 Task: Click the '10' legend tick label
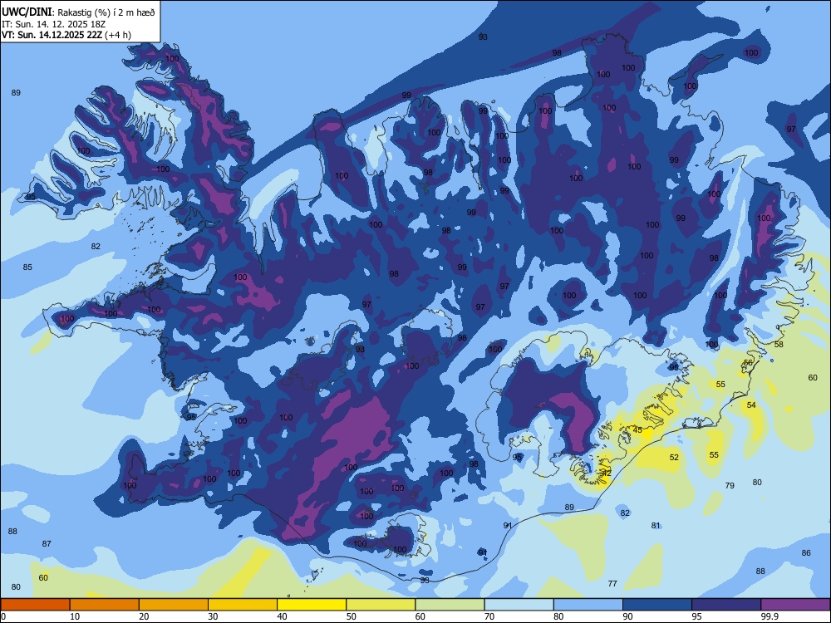(x=75, y=616)
